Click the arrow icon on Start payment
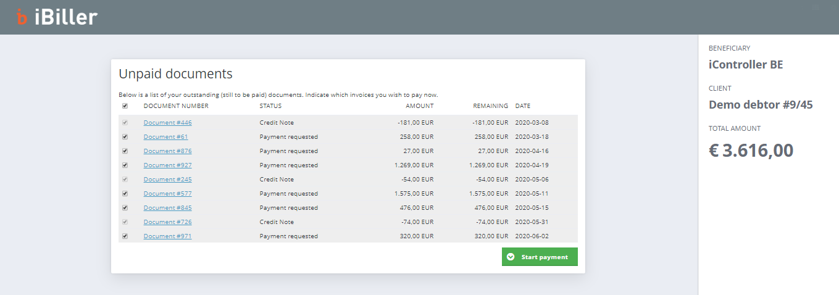Image resolution: width=839 pixels, height=295 pixels. click(x=511, y=257)
